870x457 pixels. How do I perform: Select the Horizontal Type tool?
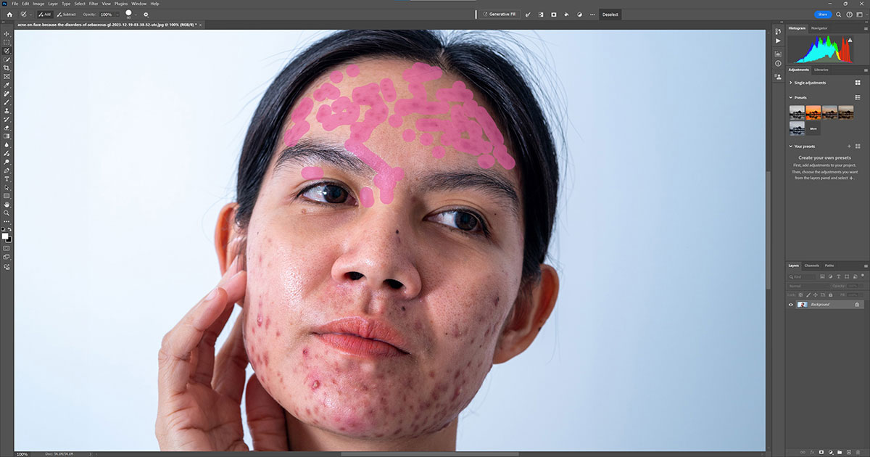(x=5, y=179)
